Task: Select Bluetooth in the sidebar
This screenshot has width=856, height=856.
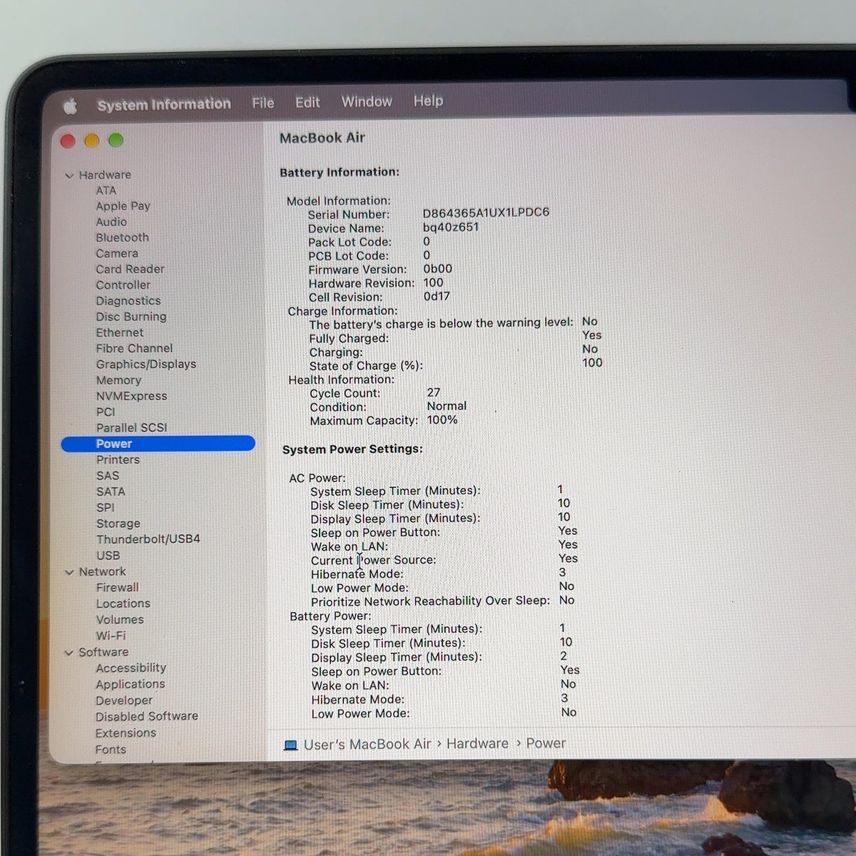Action: pos(122,238)
